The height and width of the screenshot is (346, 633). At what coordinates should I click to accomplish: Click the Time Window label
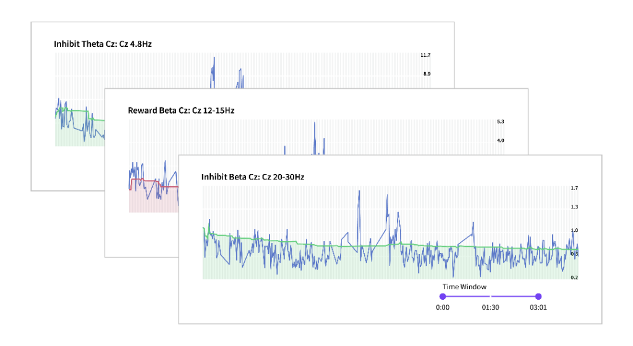tap(464, 287)
